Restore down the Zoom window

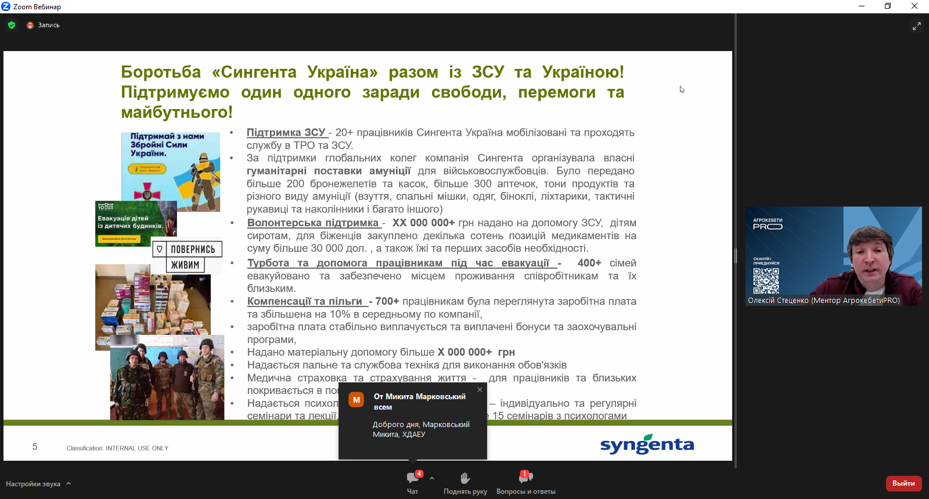pyautogui.click(x=888, y=6)
